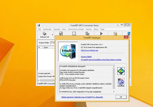Open the Fájl menu

tap(40, 29)
